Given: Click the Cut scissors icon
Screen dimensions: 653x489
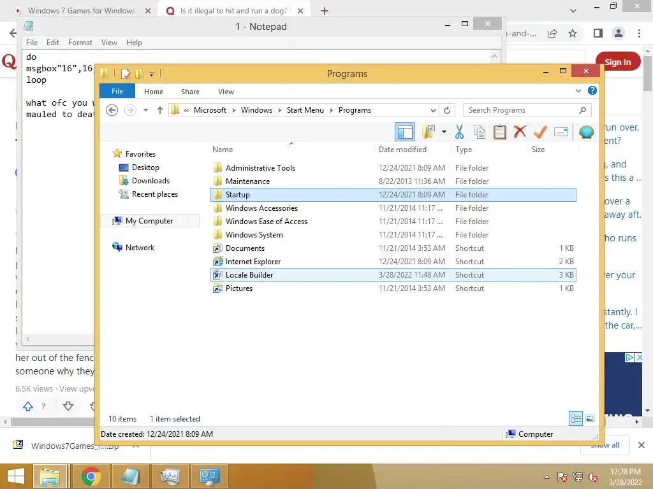Looking at the screenshot, I should (459, 132).
